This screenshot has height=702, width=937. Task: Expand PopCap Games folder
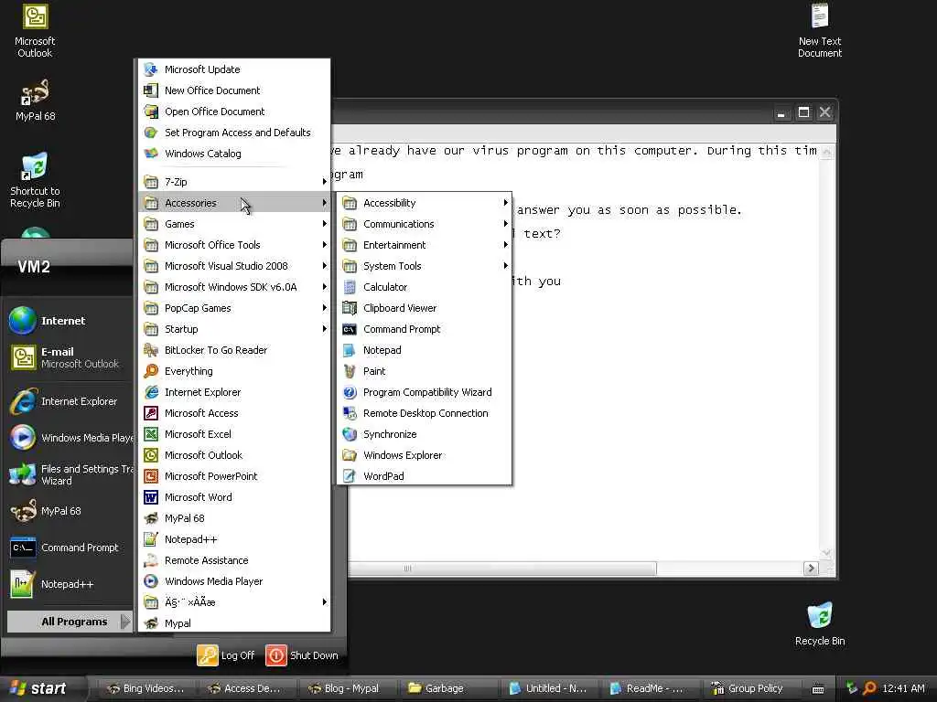[233, 308]
